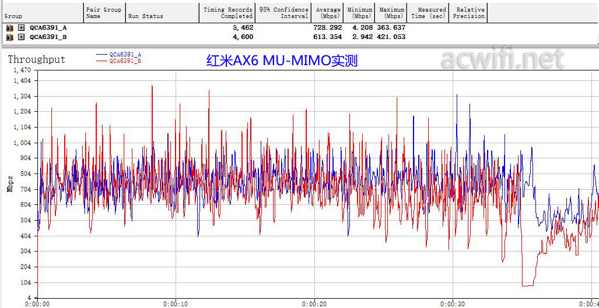599x308 pixels.
Task: Click the Group column header
Action: (42, 13)
